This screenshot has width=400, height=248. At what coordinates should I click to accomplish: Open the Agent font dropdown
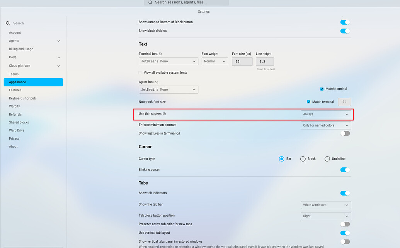click(169, 89)
